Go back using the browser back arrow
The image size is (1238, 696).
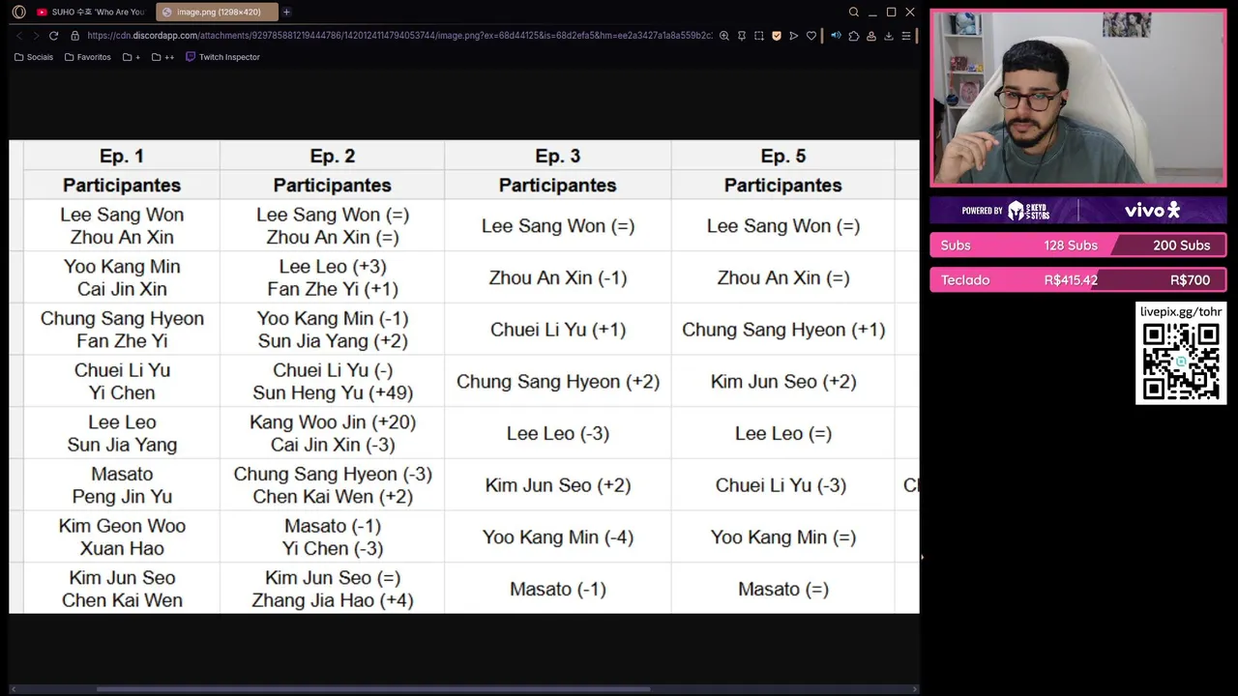pos(19,36)
